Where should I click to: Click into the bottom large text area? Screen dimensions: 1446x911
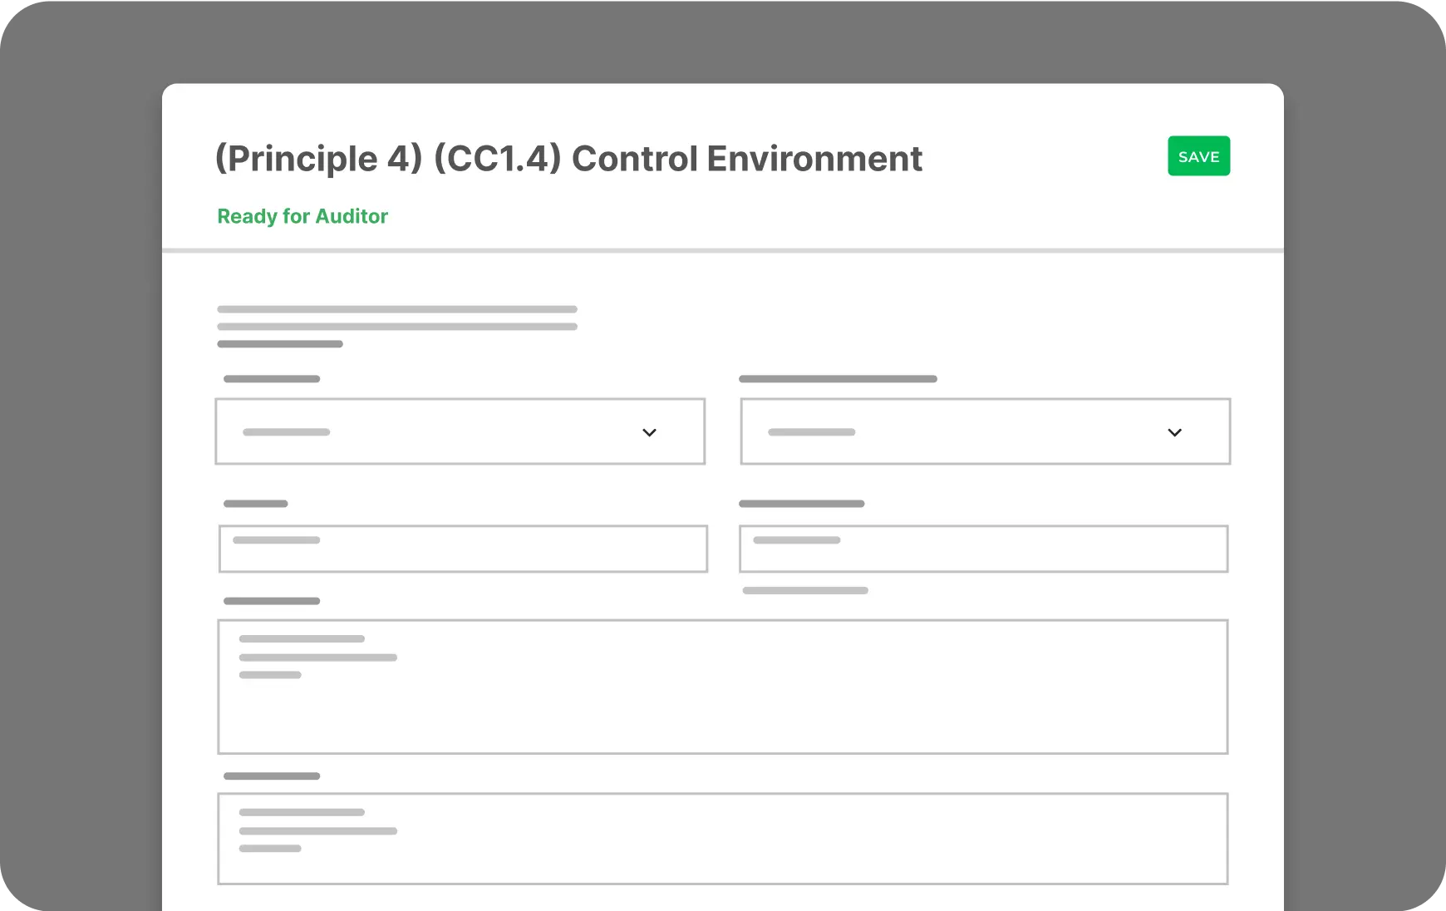coord(722,839)
